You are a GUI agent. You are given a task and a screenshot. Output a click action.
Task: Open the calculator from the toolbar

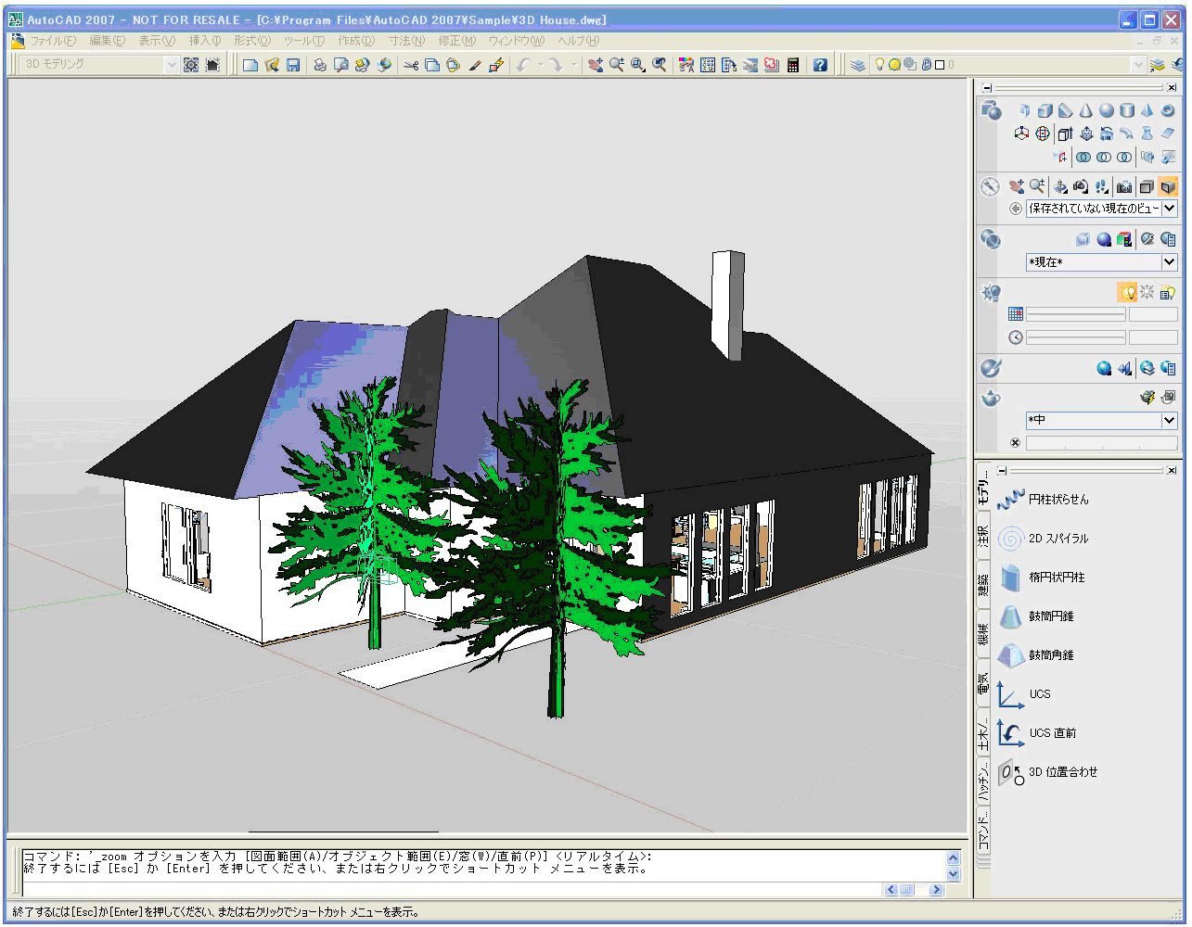[x=793, y=65]
